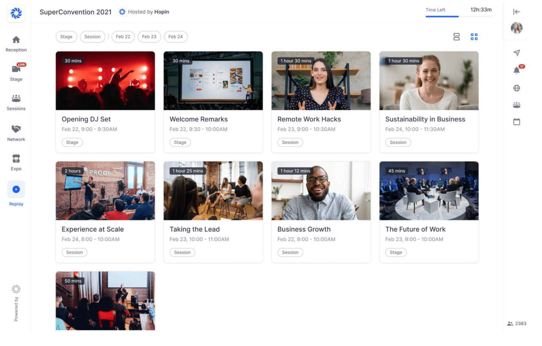The width and height of the screenshot is (542, 346).
Task: Click the Welcome Remarks title
Action: point(199,119)
